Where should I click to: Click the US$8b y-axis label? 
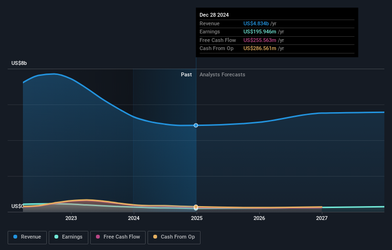[x=19, y=63]
